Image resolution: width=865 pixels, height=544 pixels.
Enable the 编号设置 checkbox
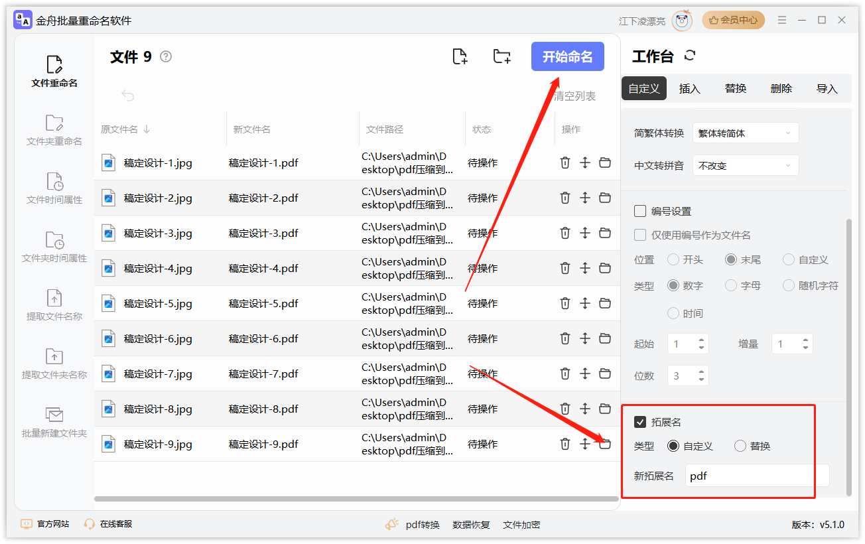click(x=640, y=212)
